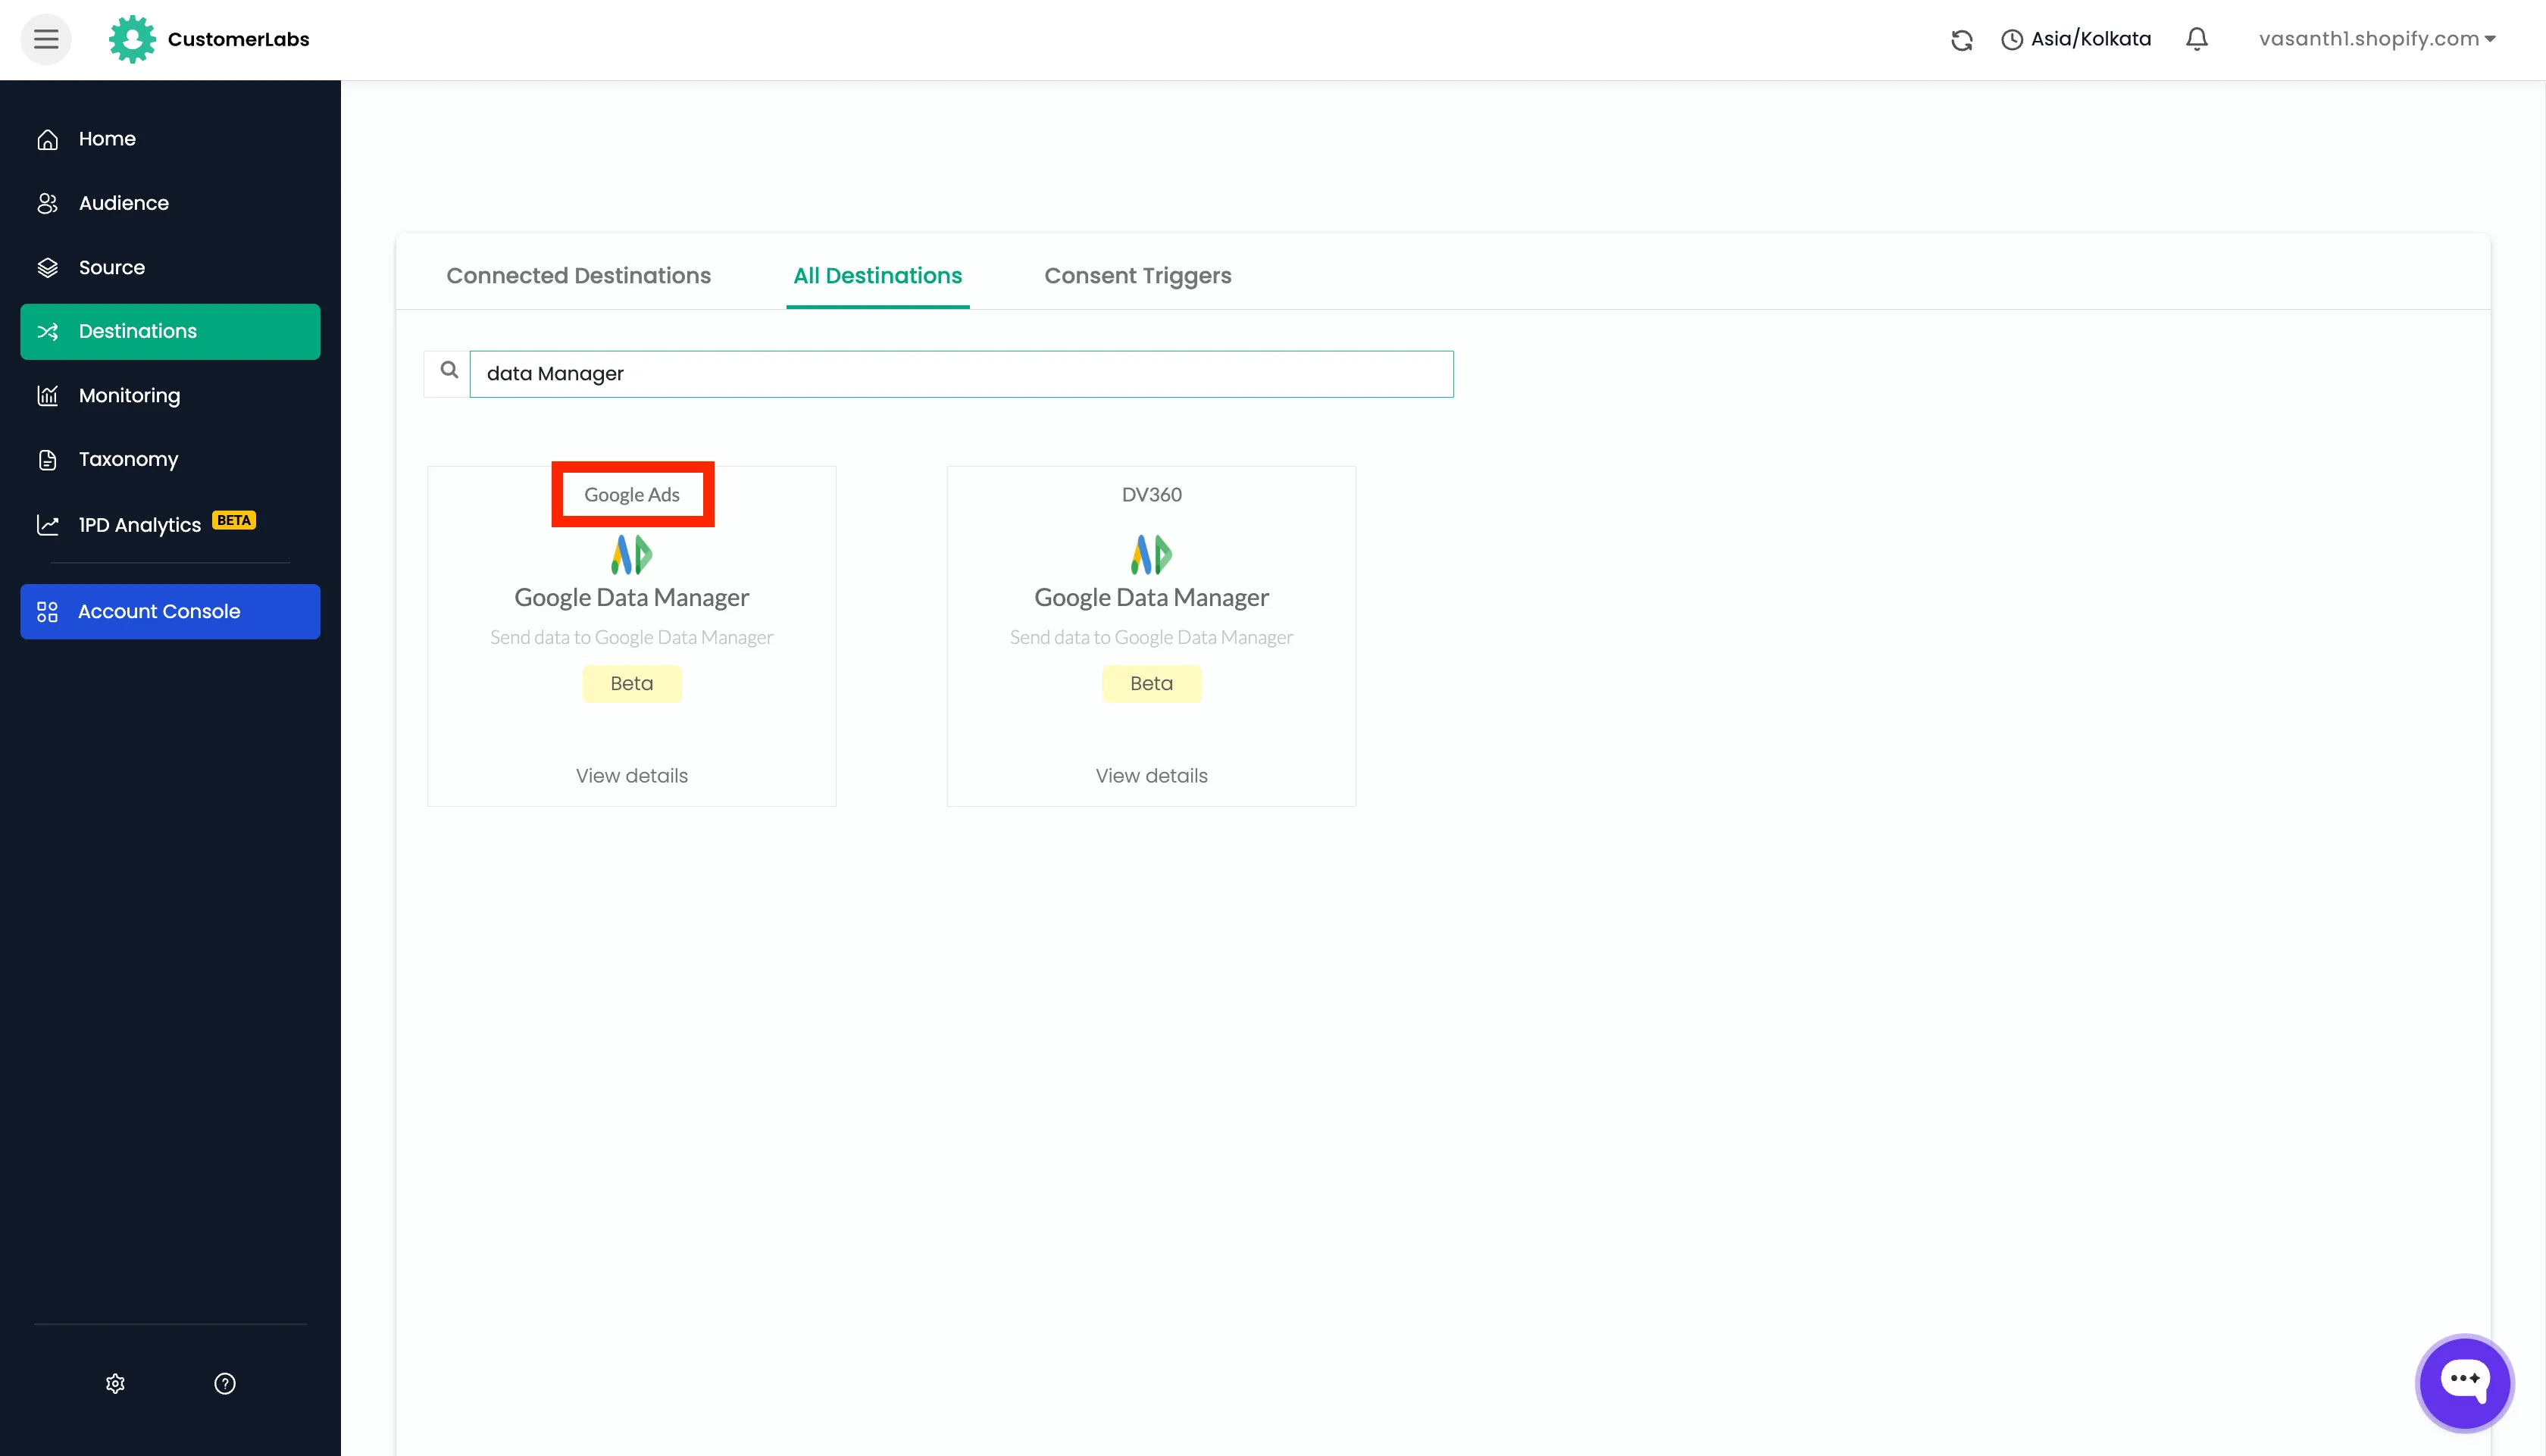Image resolution: width=2546 pixels, height=1456 pixels.
Task: View details of Google Ads Data Manager
Action: (632, 776)
